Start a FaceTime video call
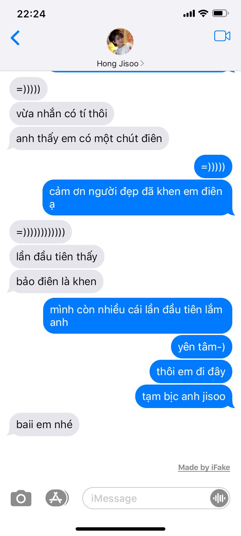The width and height of the screenshot is (241, 536). tap(222, 36)
